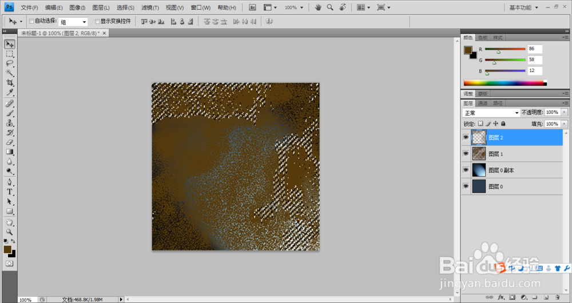Screen dimensions: 572x303
Task: Toggle lock all icon
Action: [x=503, y=123]
